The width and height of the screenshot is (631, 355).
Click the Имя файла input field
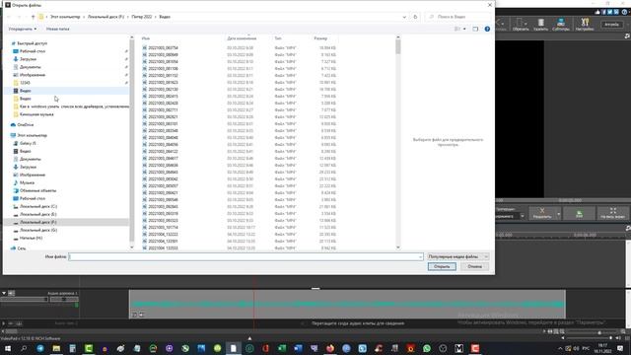coord(245,256)
